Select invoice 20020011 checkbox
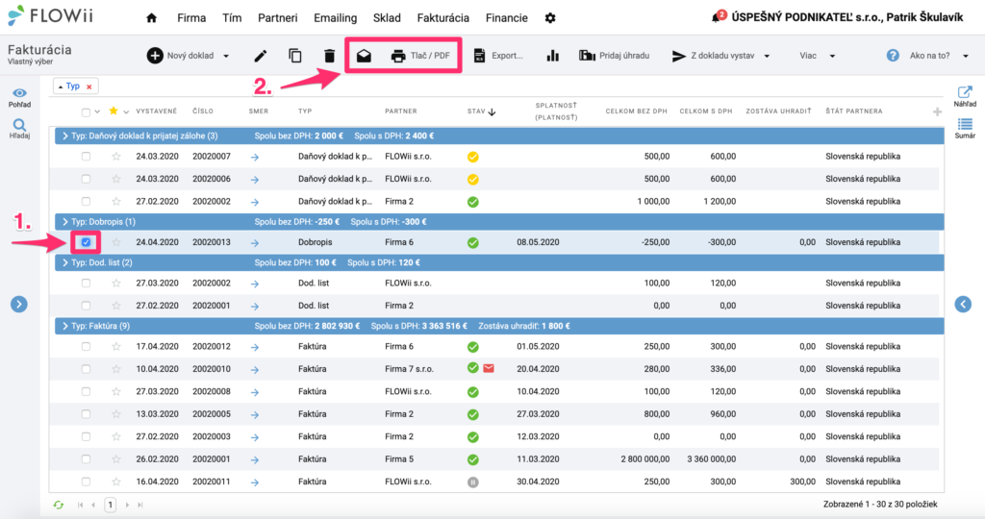The width and height of the screenshot is (985, 519). click(86, 482)
